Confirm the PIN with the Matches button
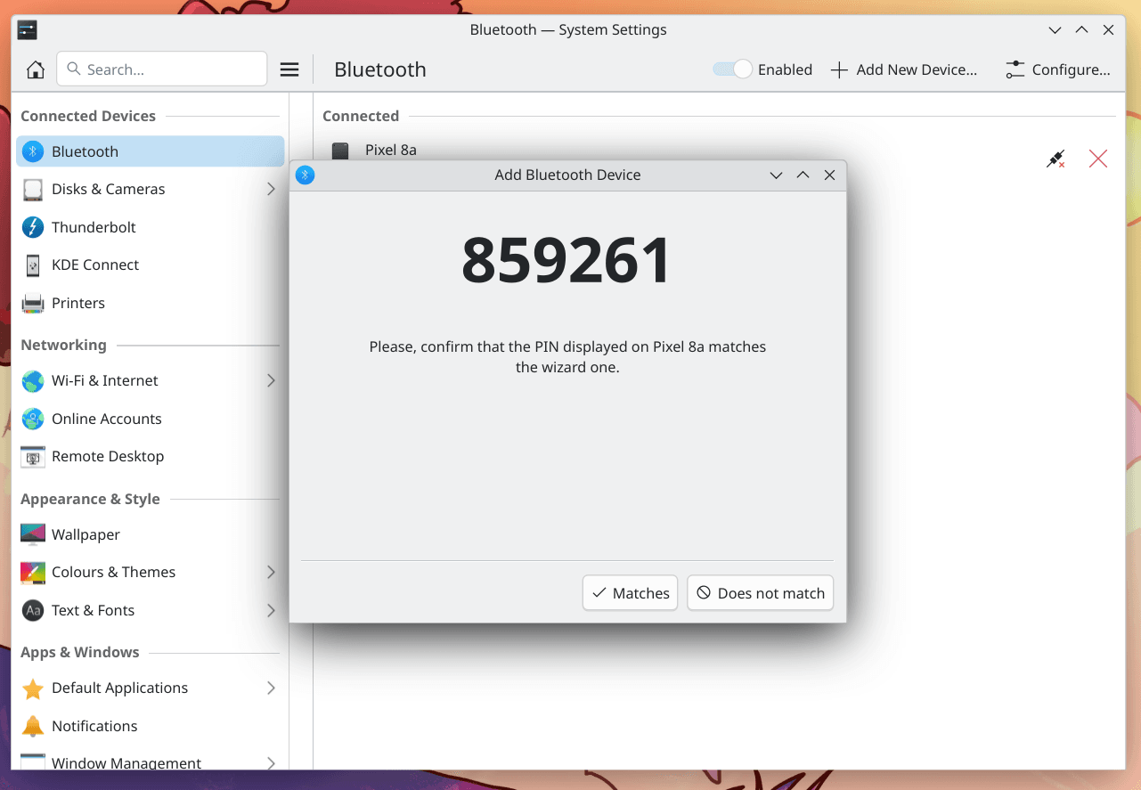1141x790 pixels. (630, 592)
